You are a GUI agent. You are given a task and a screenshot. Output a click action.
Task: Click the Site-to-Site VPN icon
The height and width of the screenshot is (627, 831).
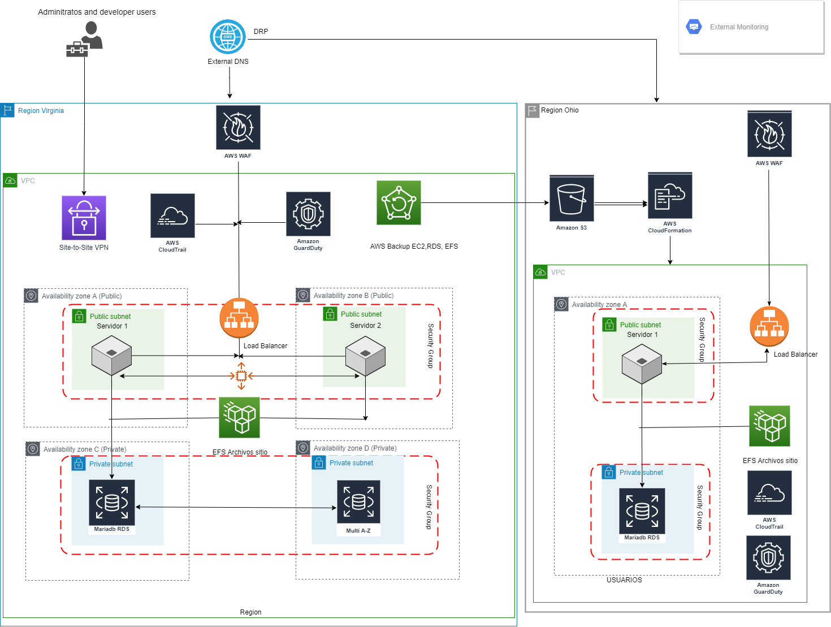pyautogui.click(x=84, y=218)
